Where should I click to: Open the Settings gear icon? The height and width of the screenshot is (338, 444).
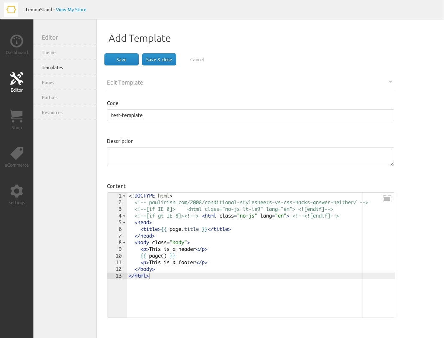coord(17,191)
